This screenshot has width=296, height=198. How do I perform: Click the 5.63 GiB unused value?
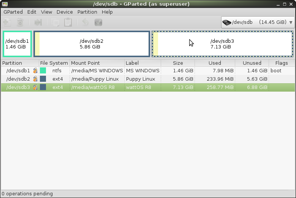(257, 79)
